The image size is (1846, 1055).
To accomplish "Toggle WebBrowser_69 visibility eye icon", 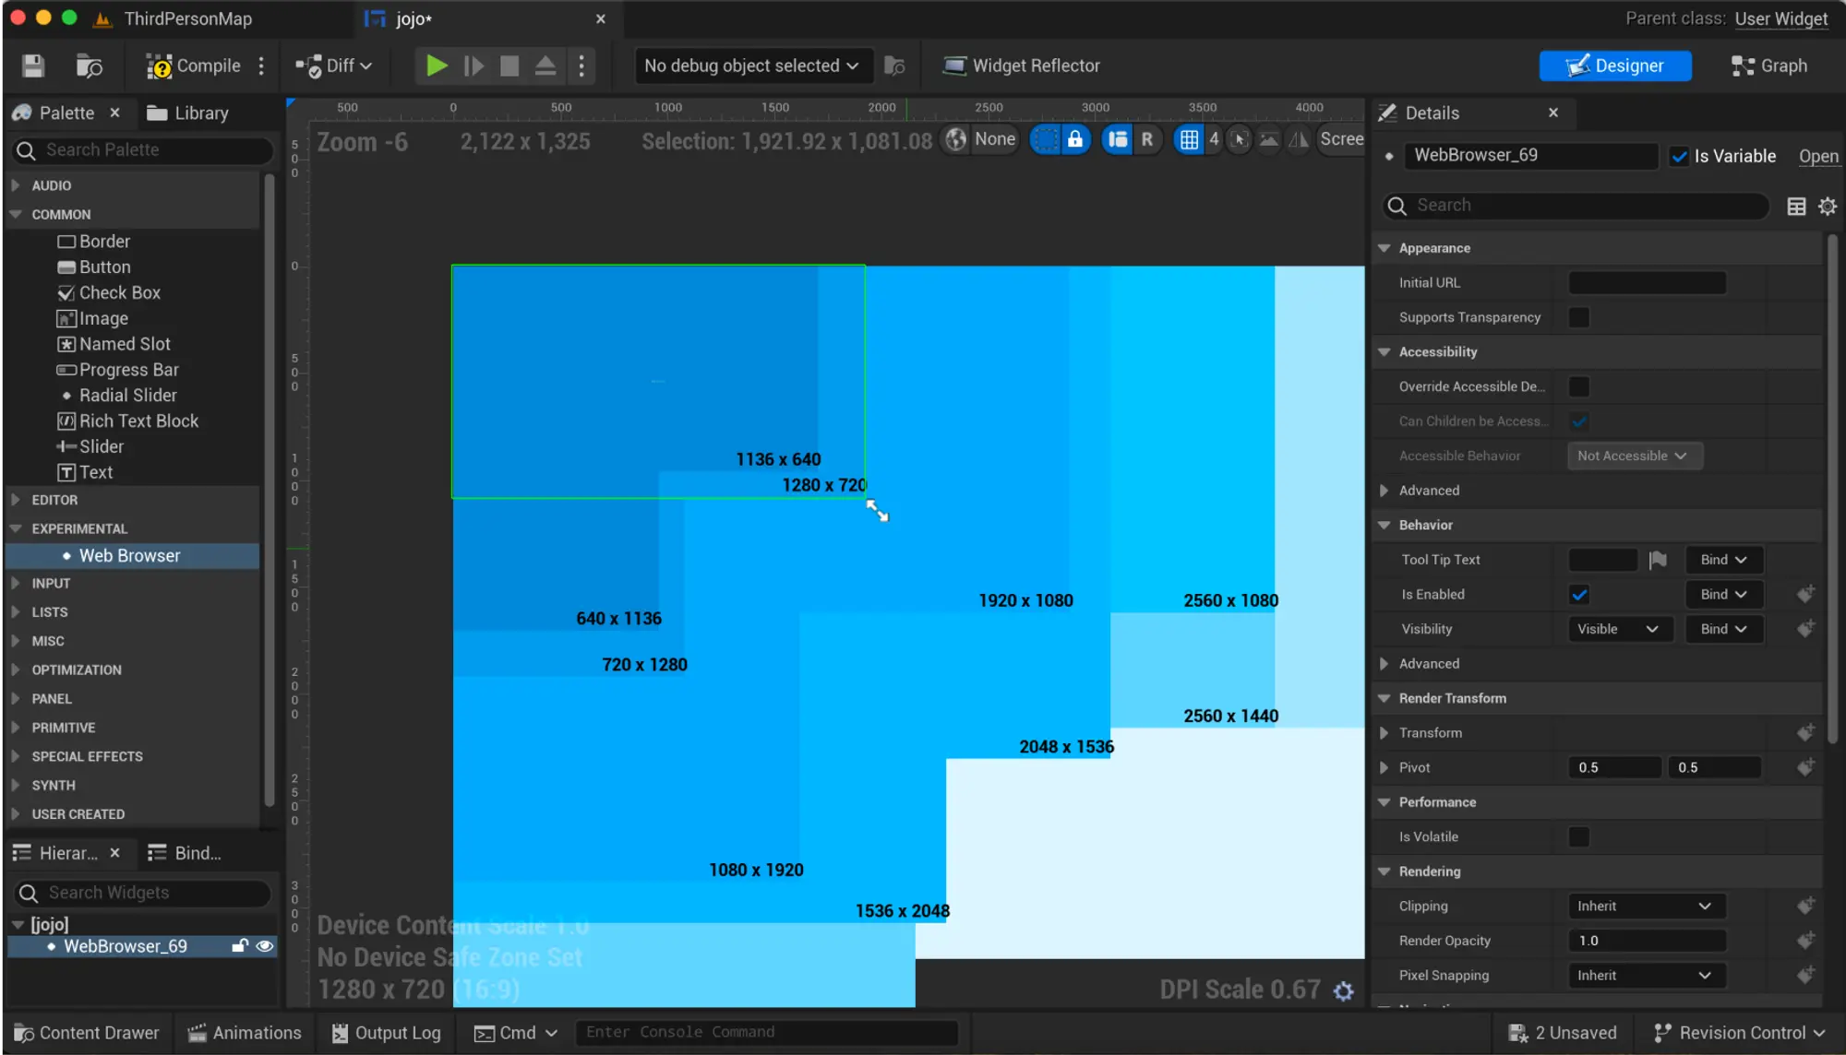I will [x=264, y=947].
